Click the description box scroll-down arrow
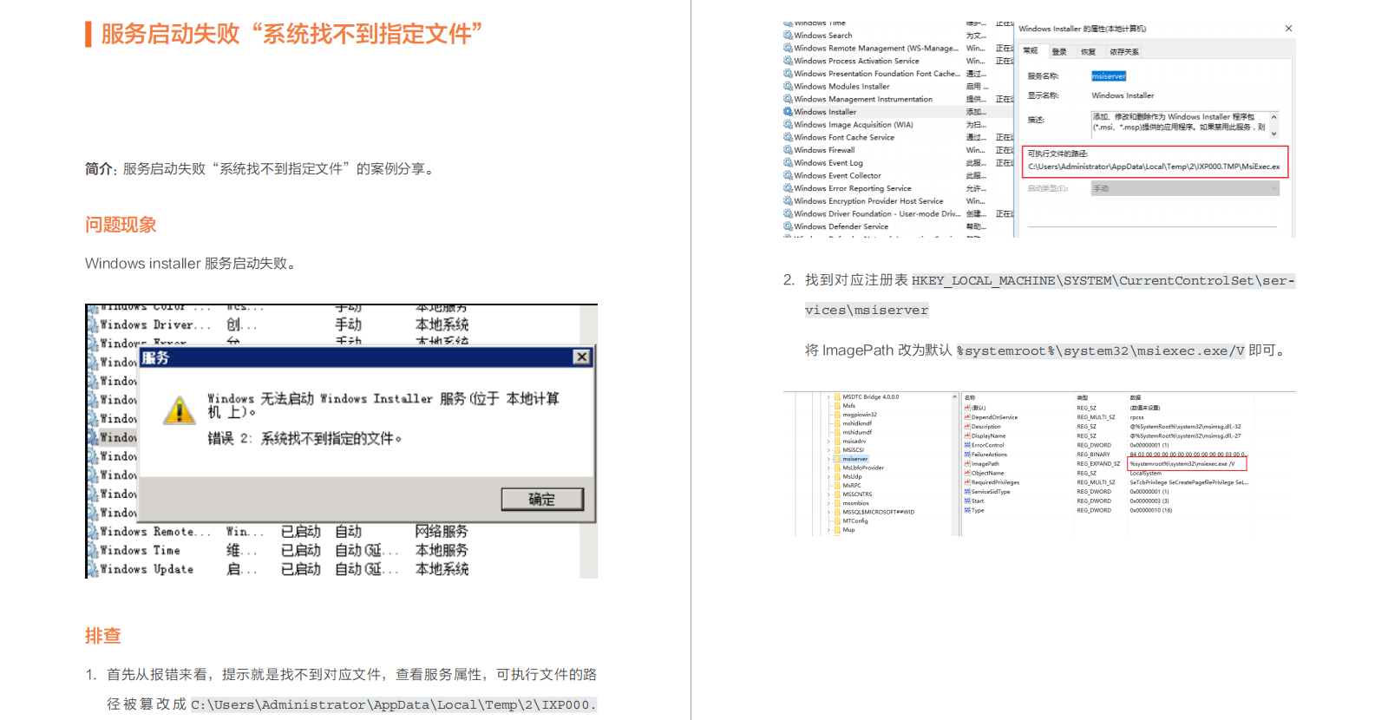This screenshot has height=720, width=1388. coord(1273,134)
